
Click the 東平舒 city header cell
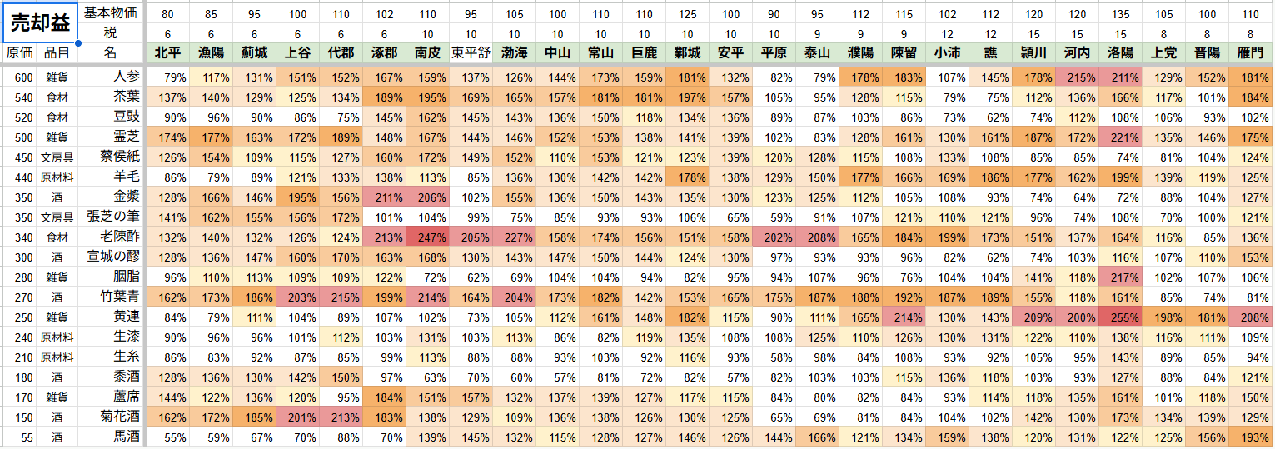click(471, 52)
